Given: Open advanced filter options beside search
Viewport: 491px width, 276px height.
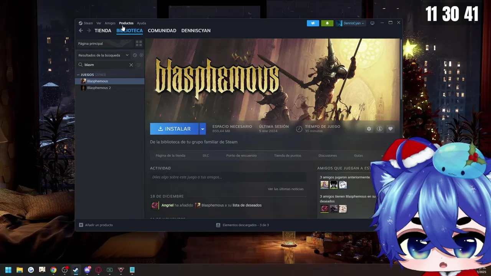Looking at the screenshot, I should coord(139,65).
